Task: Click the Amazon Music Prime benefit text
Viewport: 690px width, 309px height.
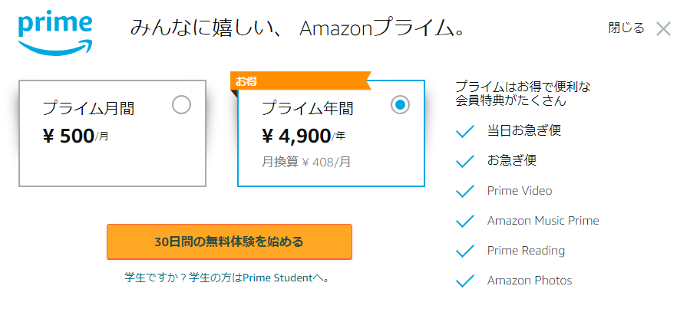Action: [x=543, y=221]
